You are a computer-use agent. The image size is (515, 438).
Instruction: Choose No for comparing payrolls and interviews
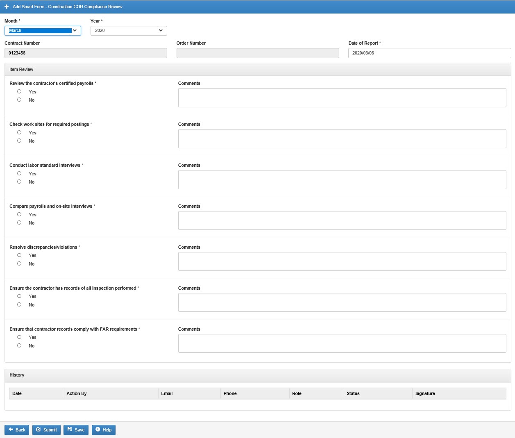click(19, 222)
